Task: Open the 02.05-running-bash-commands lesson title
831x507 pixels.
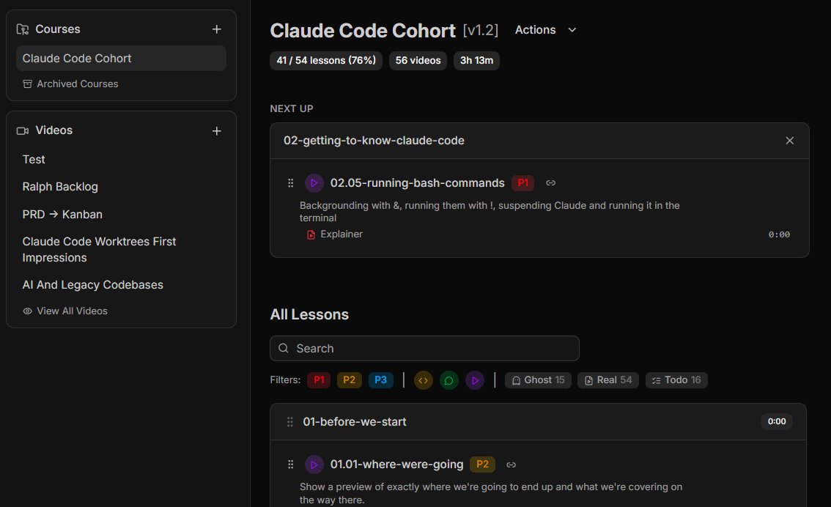Action: (417, 182)
